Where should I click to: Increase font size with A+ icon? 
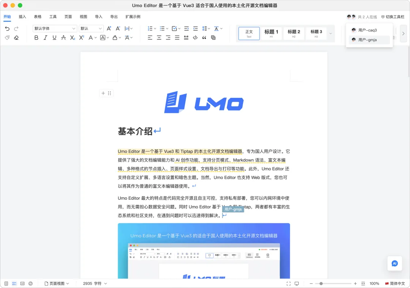109,28
